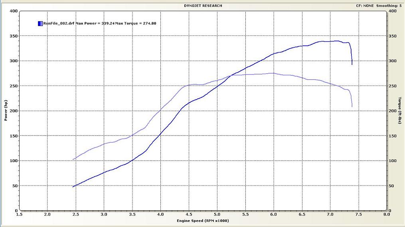Click the RunFile_002.drf legend color swatch
Screen dimensions: 405x227
40,23
